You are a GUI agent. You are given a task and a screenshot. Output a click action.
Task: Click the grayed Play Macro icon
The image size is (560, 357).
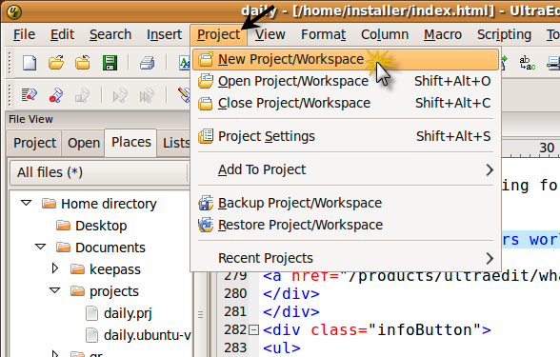[x=120, y=95]
